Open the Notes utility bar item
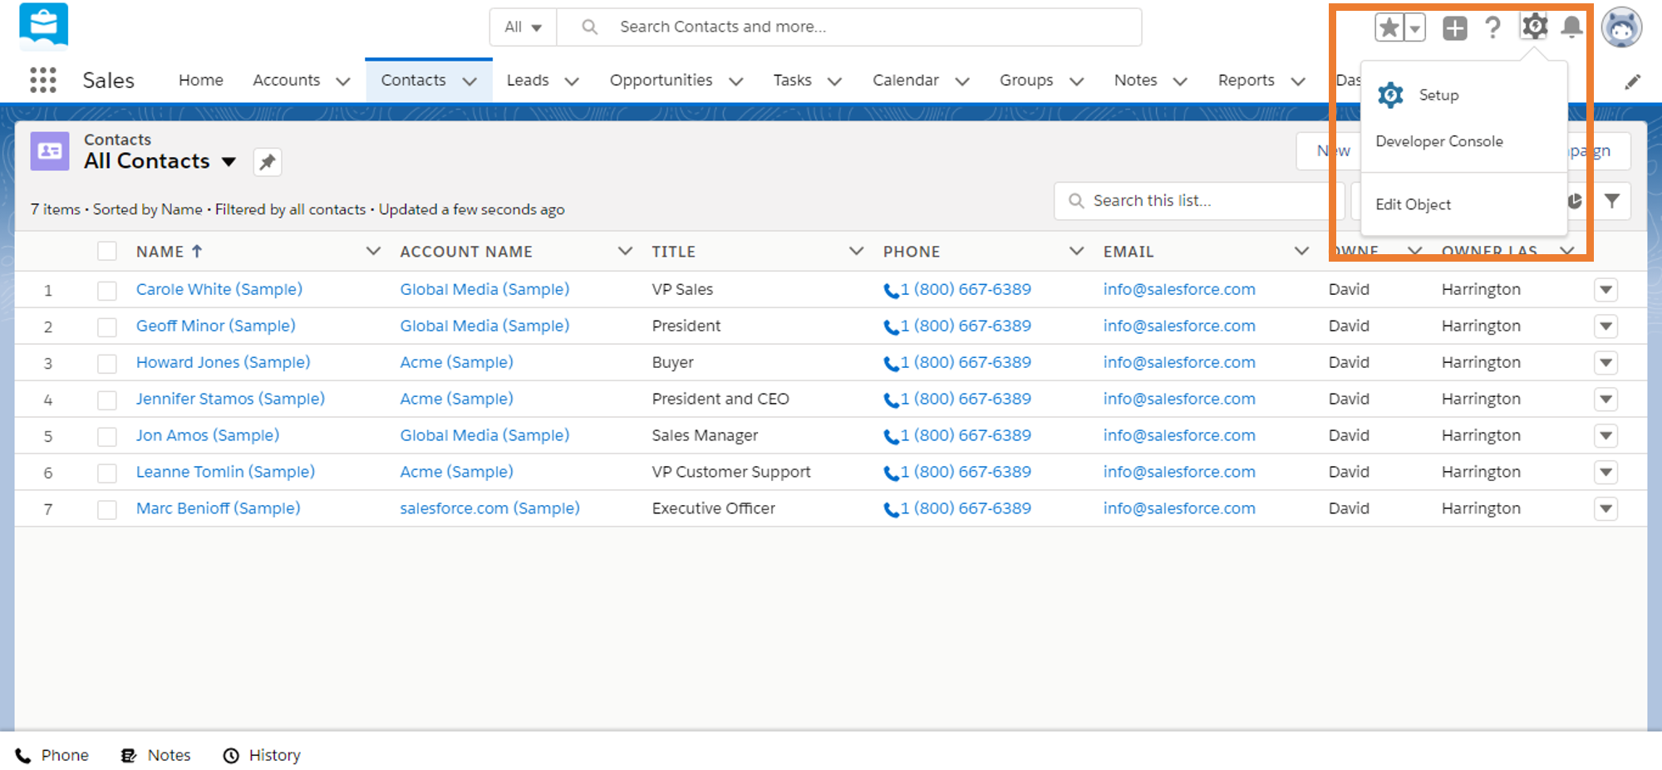 [x=155, y=755]
